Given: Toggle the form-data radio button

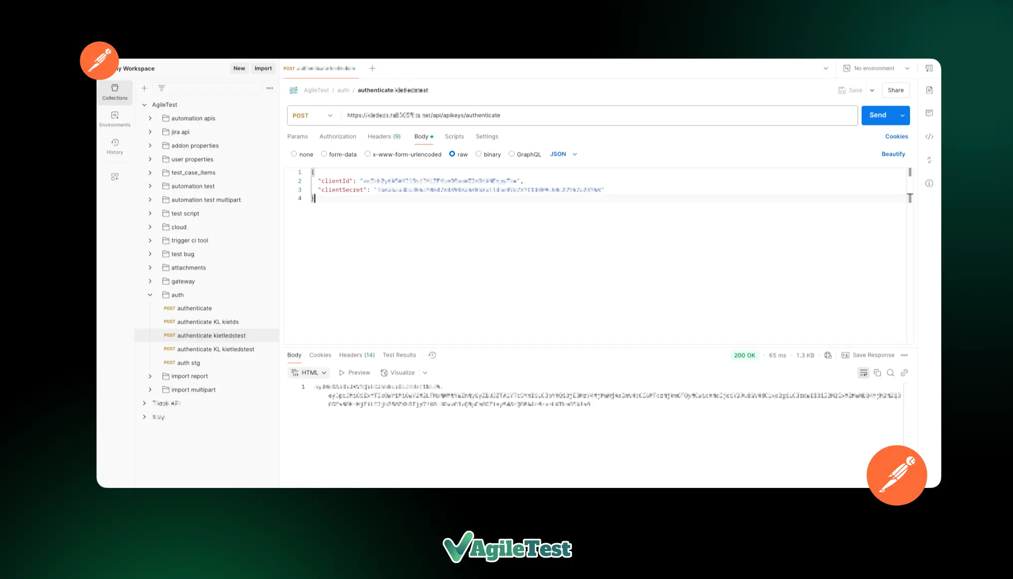Looking at the screenshot, I should pos(324,154).
